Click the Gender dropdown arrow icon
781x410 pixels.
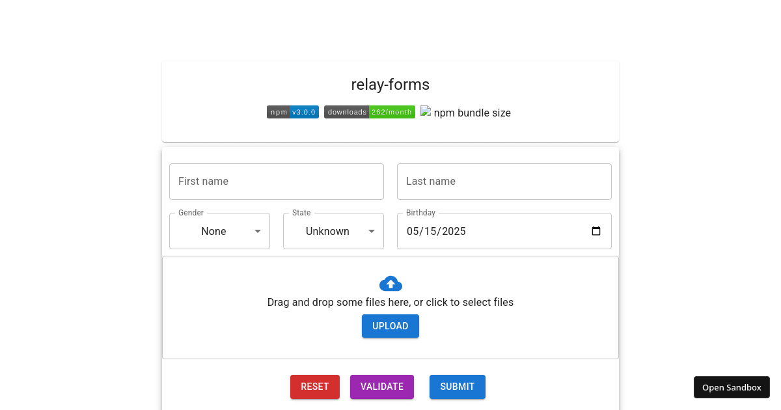tap(258, 231)
